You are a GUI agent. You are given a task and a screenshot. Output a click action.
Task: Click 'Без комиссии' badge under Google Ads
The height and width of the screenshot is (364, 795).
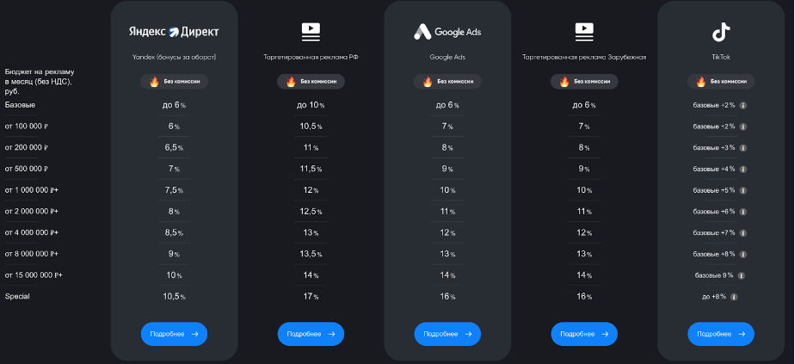coord(447,82)
